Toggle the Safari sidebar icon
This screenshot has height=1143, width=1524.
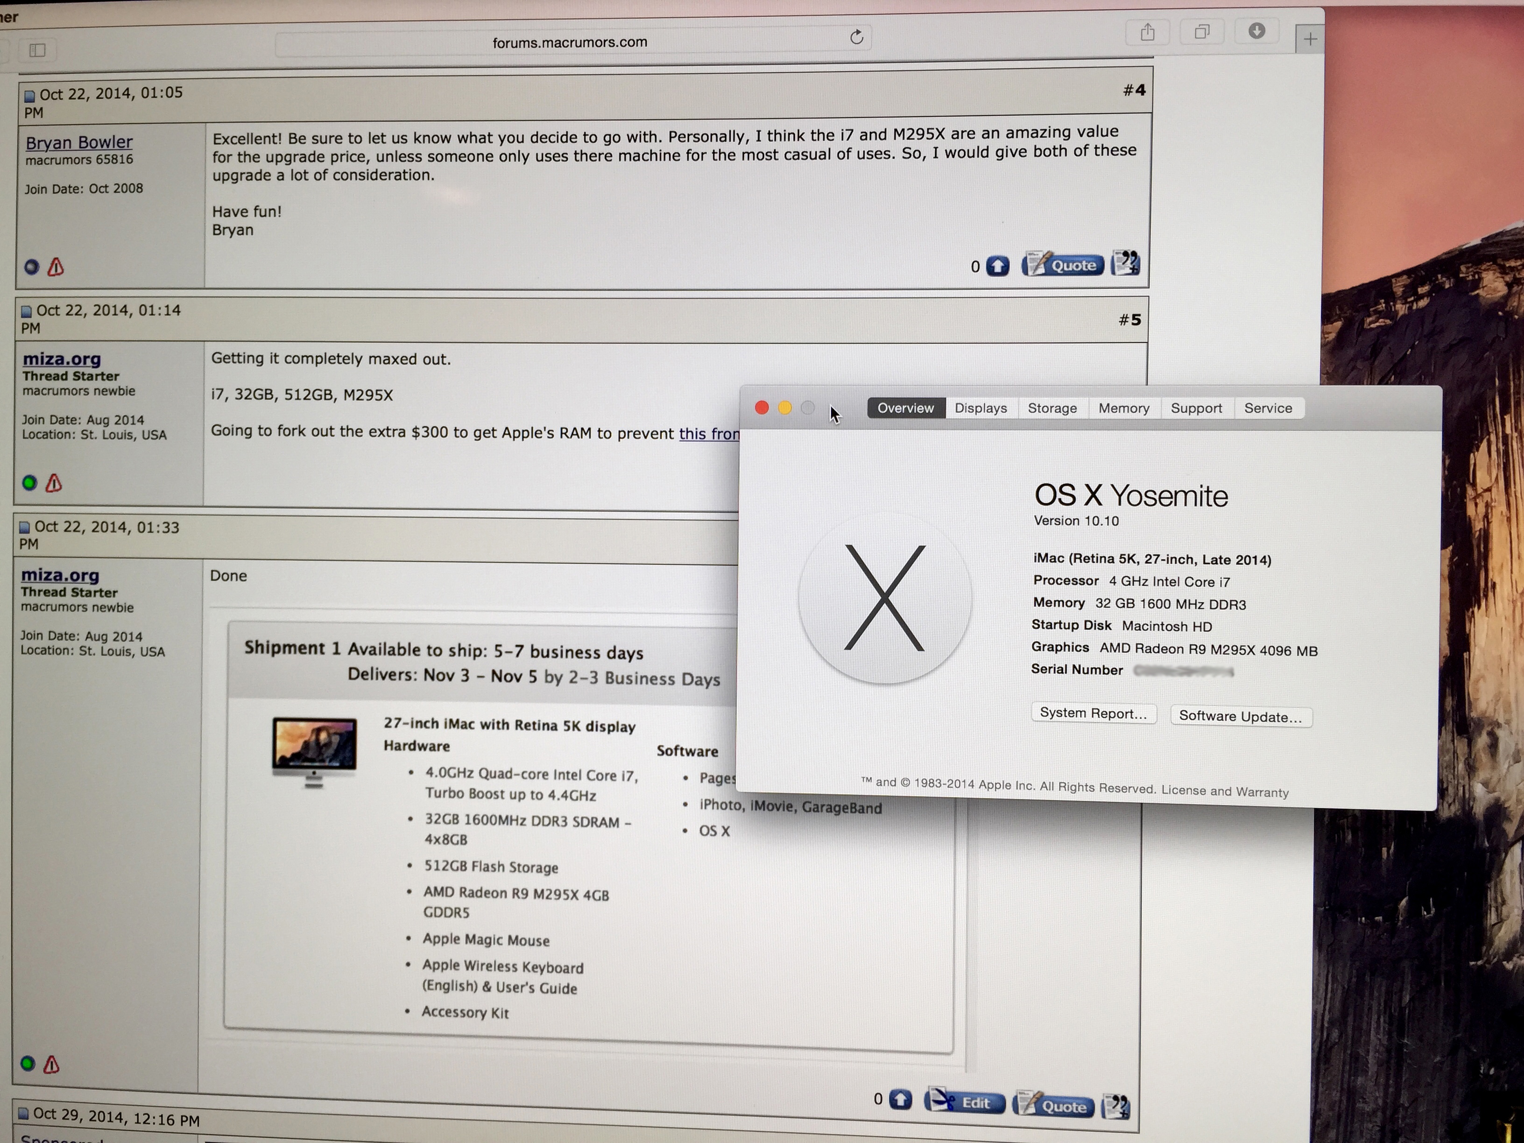point(38,49)
